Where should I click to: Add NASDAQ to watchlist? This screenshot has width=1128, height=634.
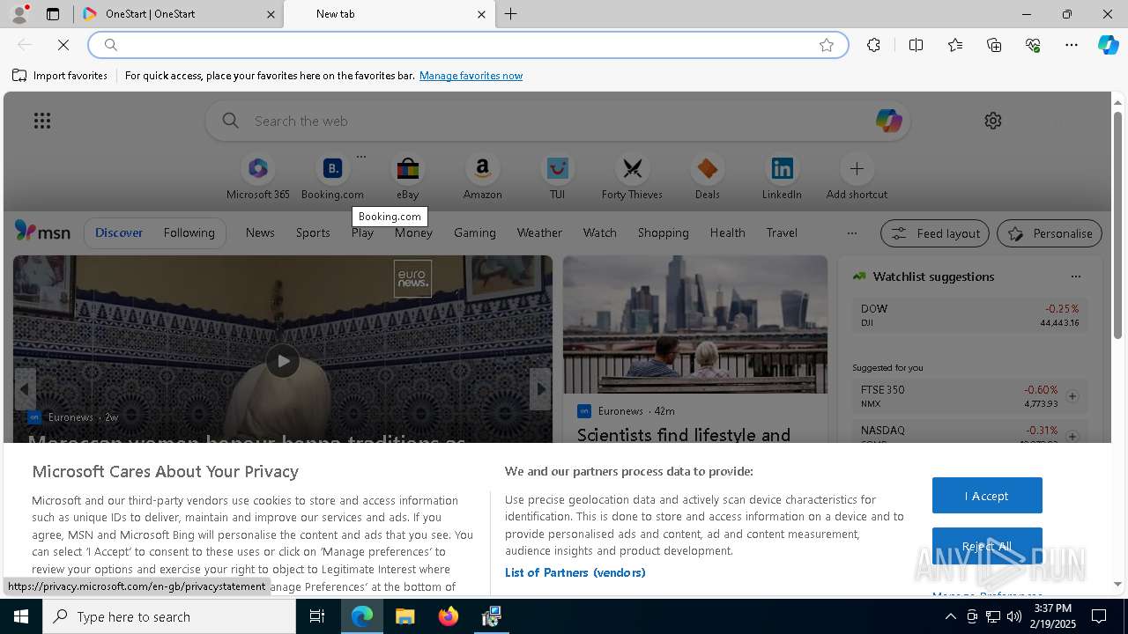pos(1072,437)
